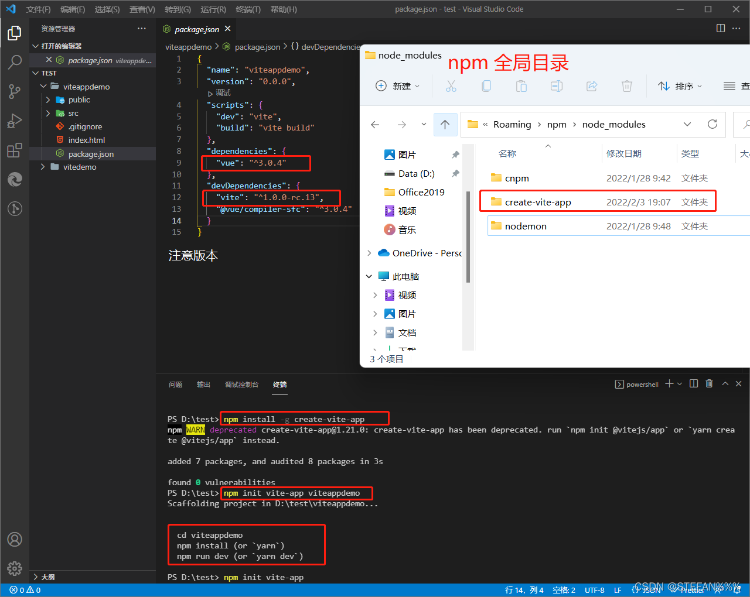Open the Run menu

click(213, 9)
